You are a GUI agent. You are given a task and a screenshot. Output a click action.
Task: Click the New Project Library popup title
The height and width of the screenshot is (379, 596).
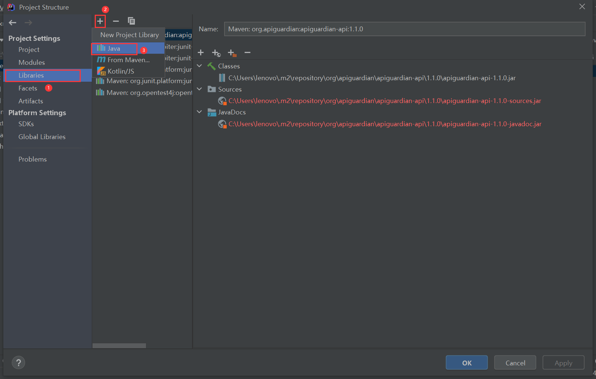129,35
